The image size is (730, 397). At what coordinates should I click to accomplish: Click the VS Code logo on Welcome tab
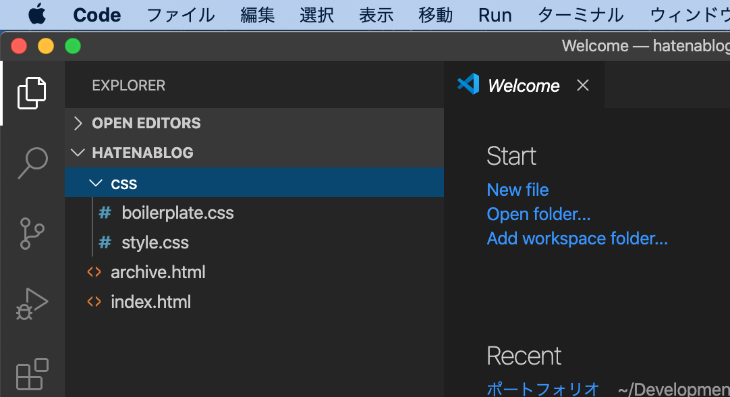[468, 84]
